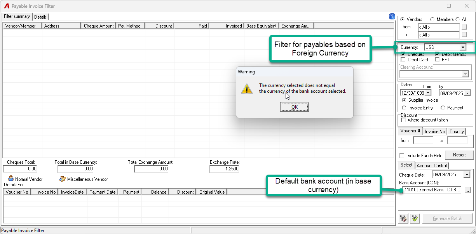476x234 pixels.
Task: Choose the Invoice Entry date option
Action: point(404,108)
